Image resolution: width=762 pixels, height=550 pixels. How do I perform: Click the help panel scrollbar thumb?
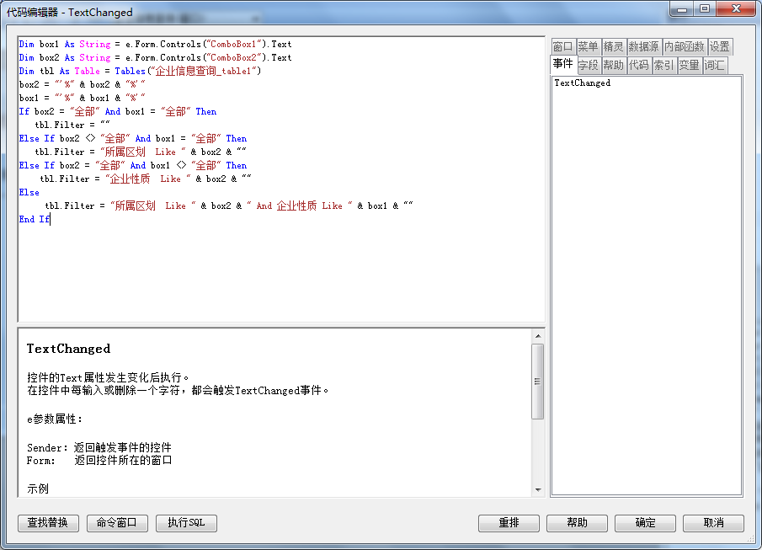click(x=538, y=382)
